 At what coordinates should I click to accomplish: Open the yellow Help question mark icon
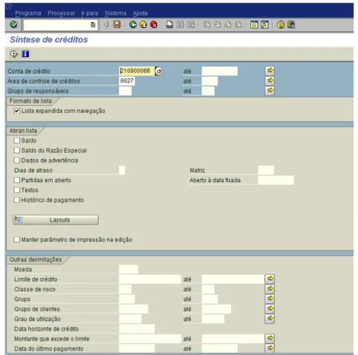coord(280,24)
